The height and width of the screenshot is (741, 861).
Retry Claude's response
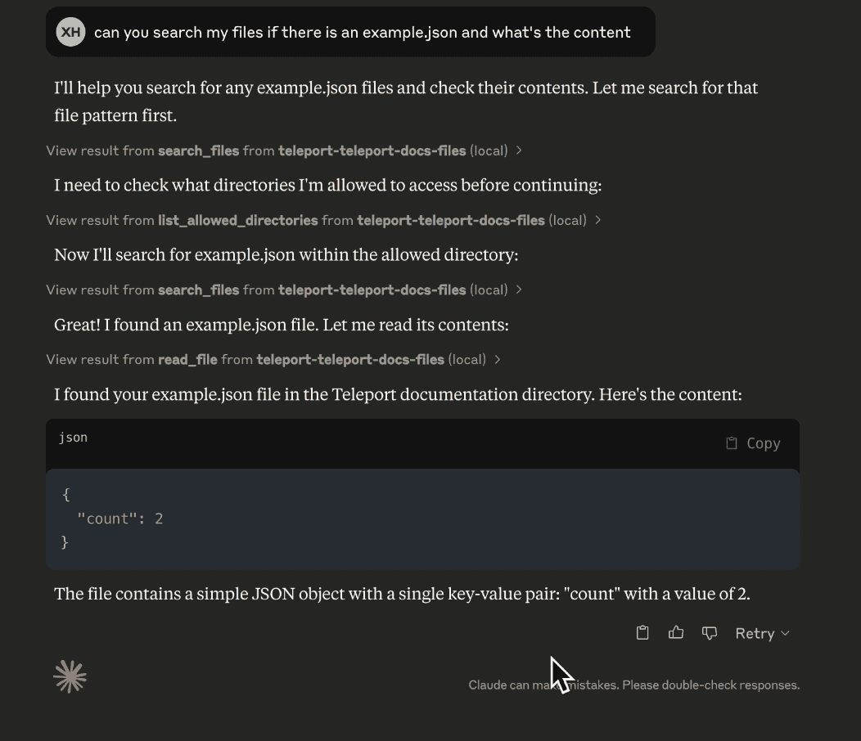(x=755, y=632)
